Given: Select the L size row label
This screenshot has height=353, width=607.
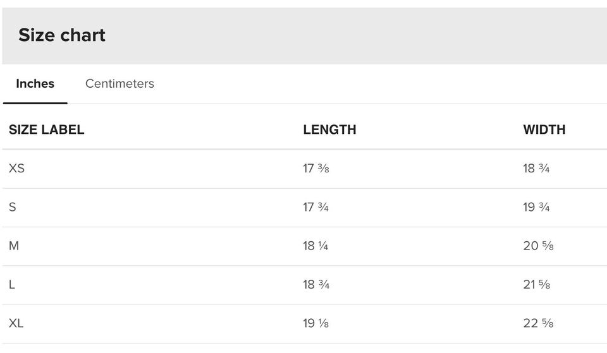Looking at the screenshot, I should (12, 285).
